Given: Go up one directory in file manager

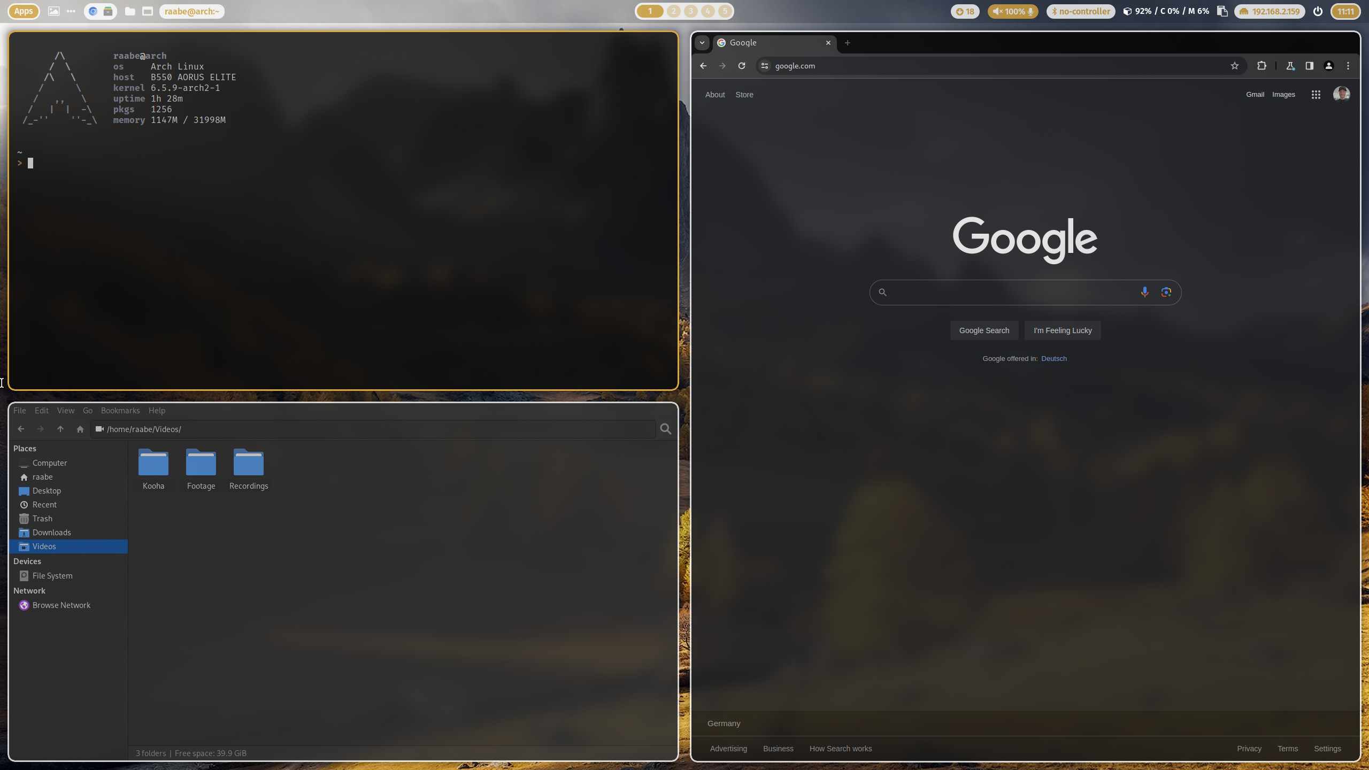Looking at the screenshot, I should tap(60, 429).
